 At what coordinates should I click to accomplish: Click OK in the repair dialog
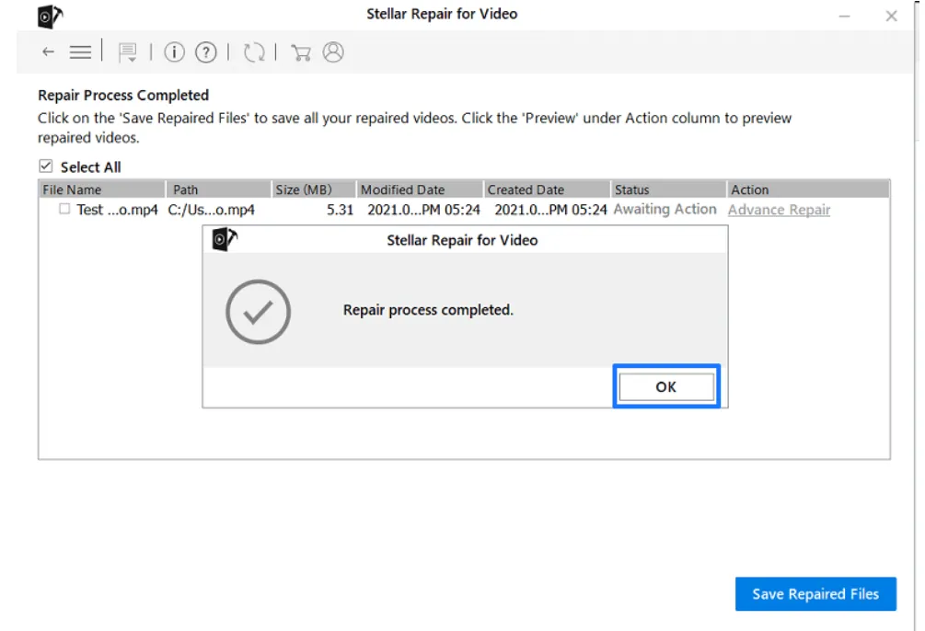(666, 386)
